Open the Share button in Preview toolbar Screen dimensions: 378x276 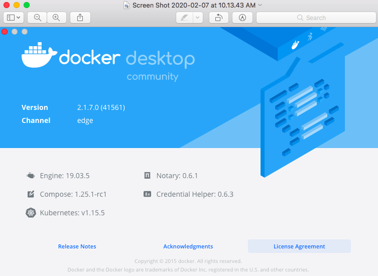tap(80, 18)
